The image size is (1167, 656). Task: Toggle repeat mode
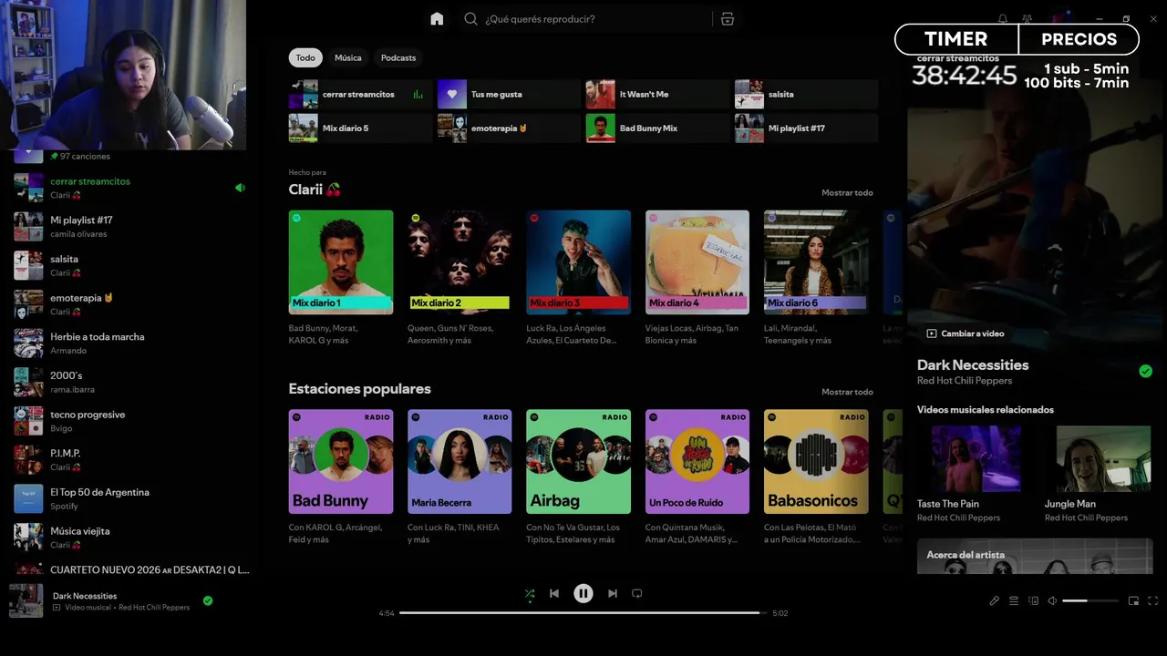(637, 593)
